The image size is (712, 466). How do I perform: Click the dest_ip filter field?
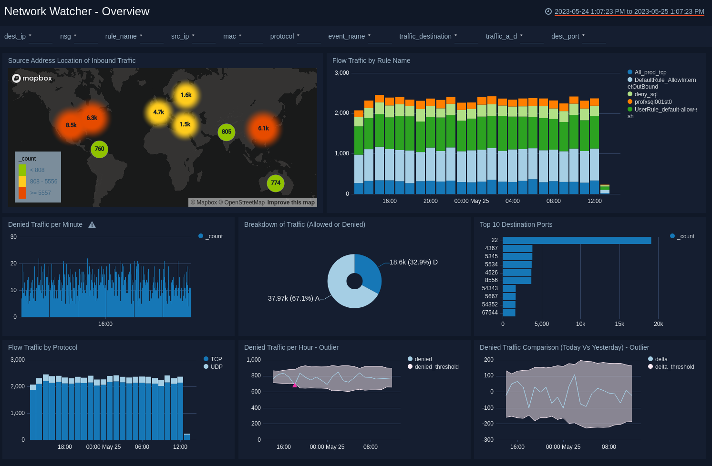pos(41,37)
